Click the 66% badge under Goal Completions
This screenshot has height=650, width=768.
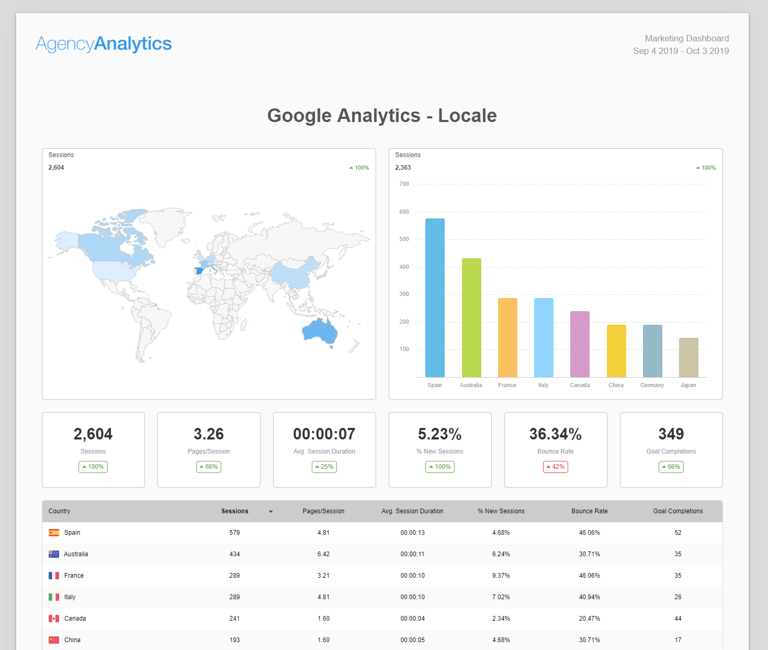[671, 467]
